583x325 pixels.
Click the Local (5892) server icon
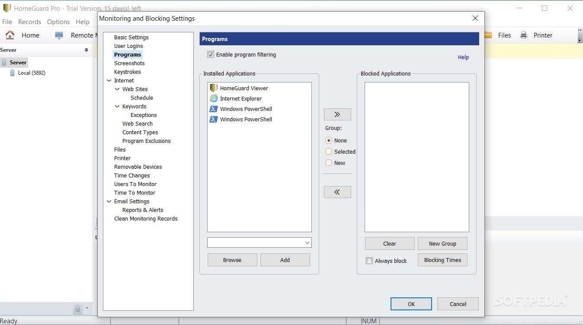point(13,73)
